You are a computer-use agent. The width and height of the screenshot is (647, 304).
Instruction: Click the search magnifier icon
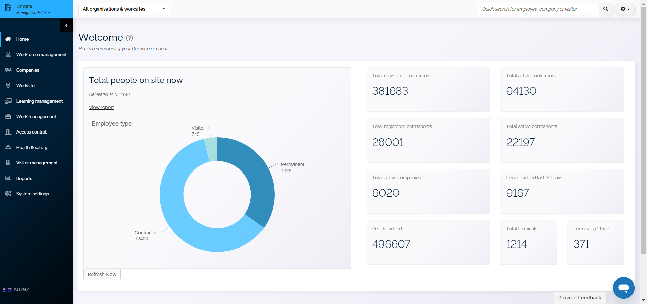tap(606, 9)
